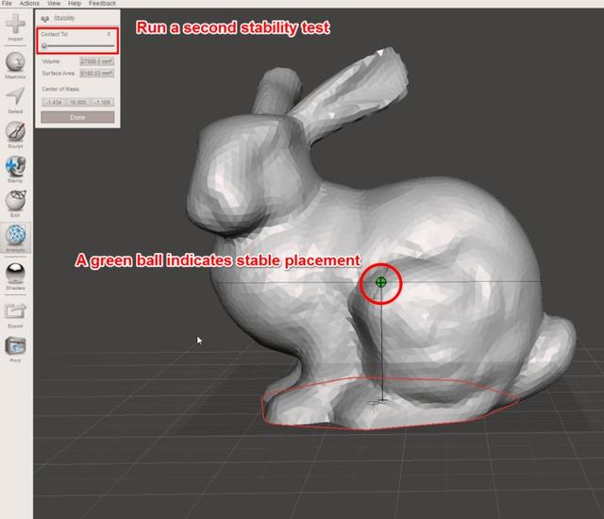Click the Import tool icon
Viewport: 604px width, 519px height.
[x=15, y=25]
